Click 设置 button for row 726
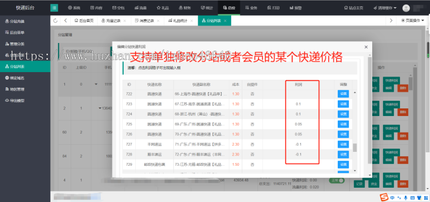Screen dimensions: 430x202 (x=343, y=134)
